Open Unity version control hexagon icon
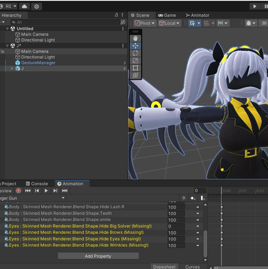This screenshot has width=268, height=269. coord(37,7)
